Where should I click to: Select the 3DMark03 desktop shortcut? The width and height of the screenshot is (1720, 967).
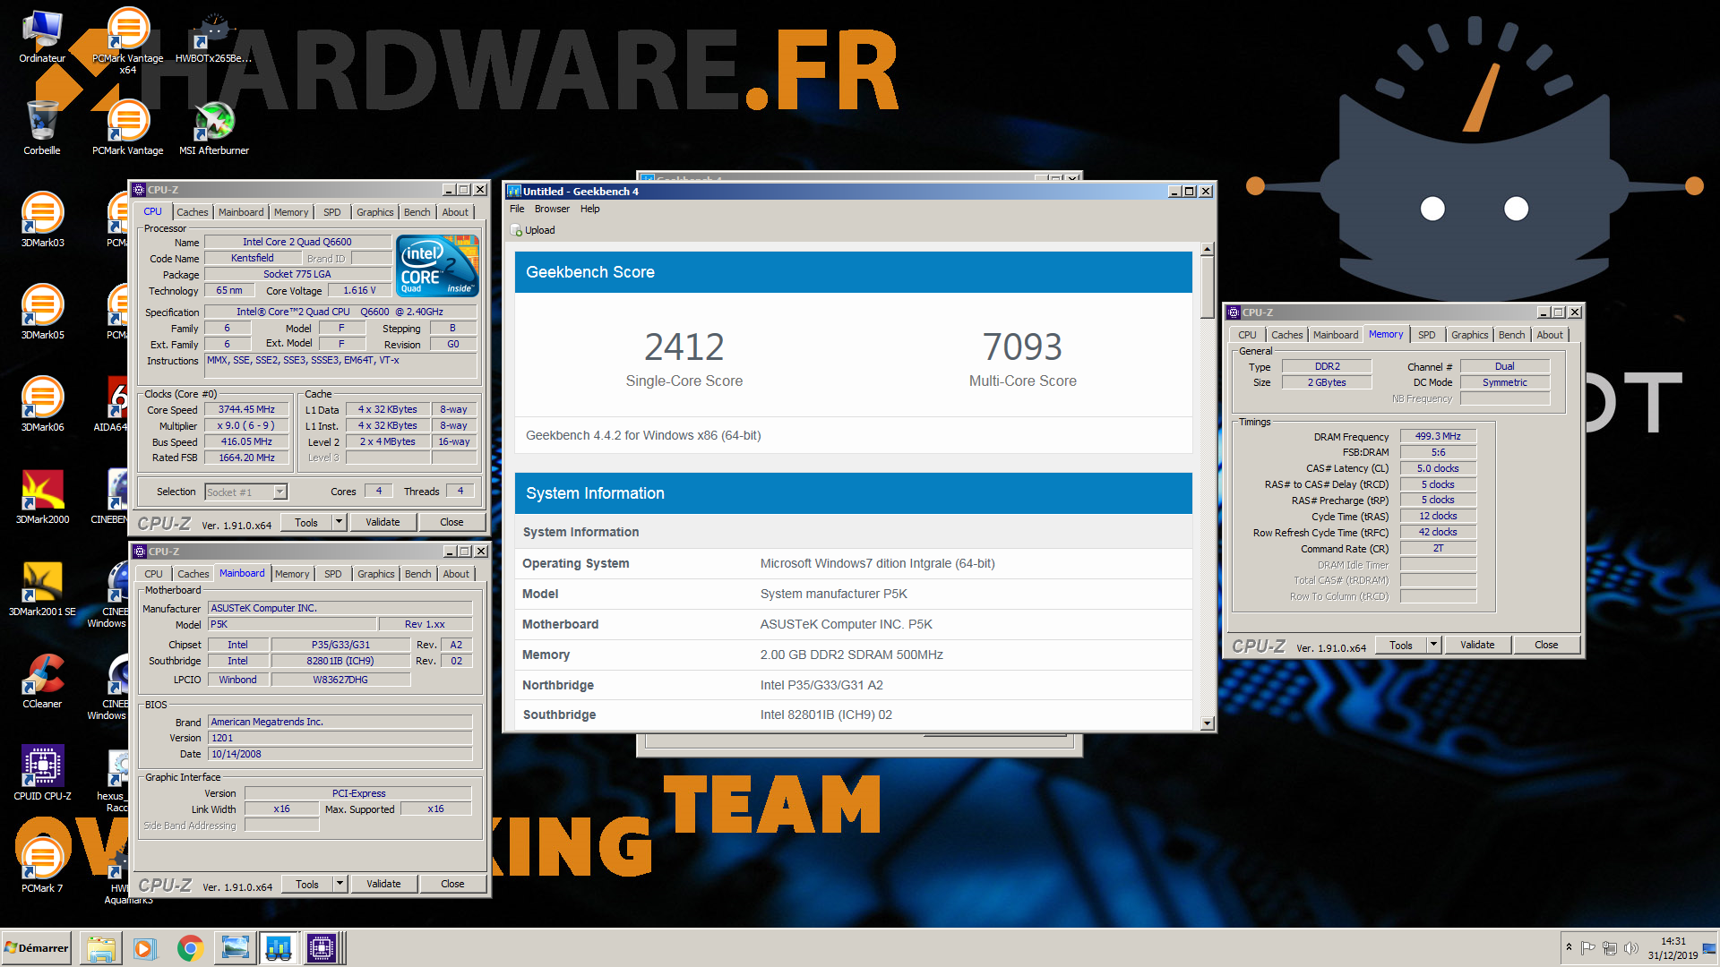coord(42,219)
